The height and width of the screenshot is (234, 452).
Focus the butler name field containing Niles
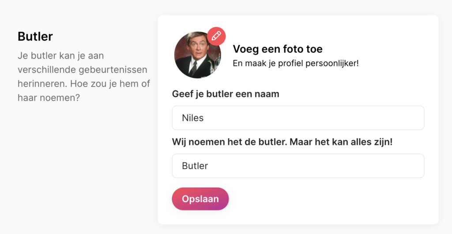298,118
